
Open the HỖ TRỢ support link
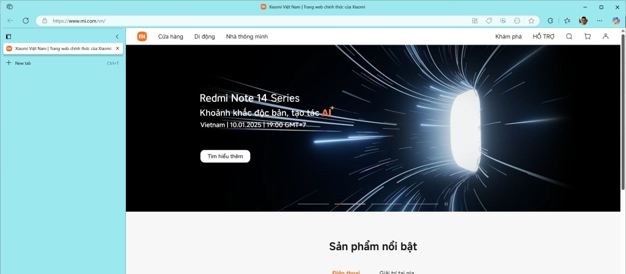(543, 37)
